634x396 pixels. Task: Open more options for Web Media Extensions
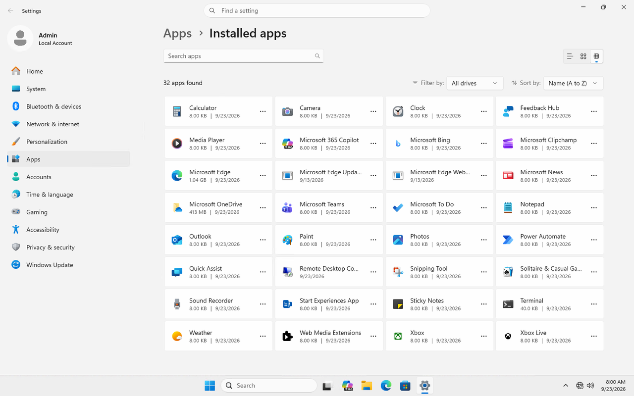373,337
